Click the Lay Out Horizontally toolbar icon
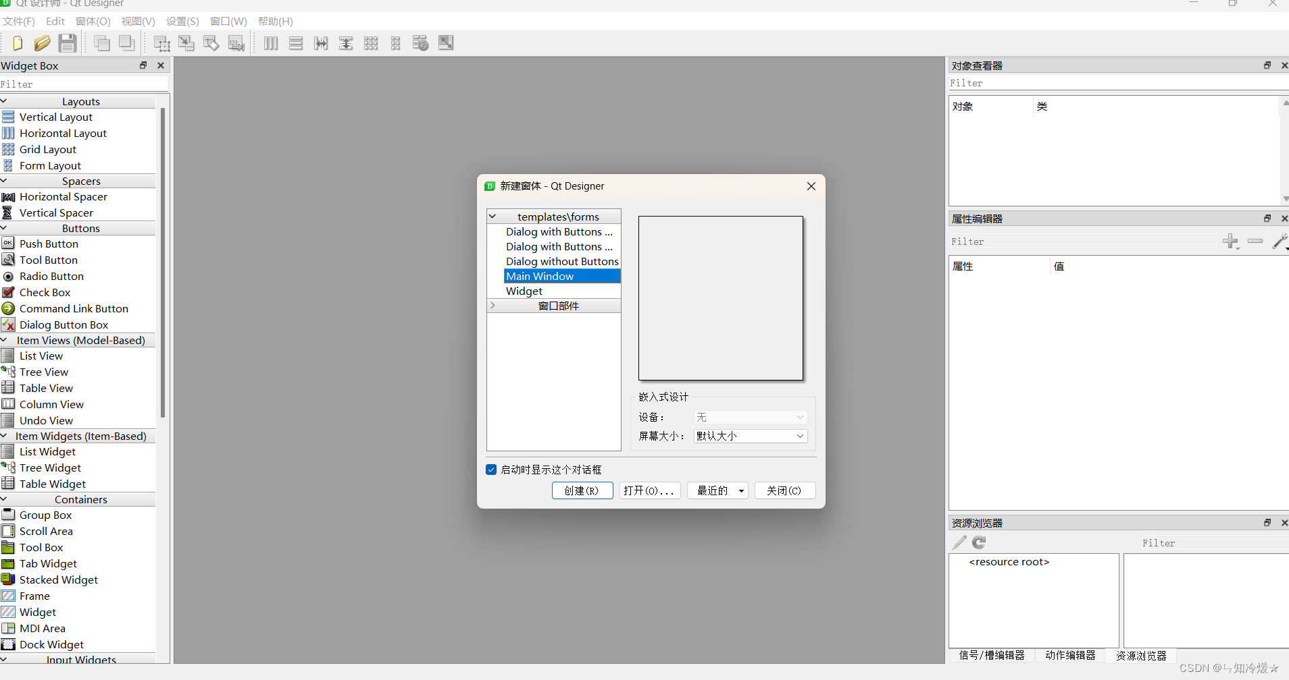This screenshot has width=1289, height=680. click(270, 43)
